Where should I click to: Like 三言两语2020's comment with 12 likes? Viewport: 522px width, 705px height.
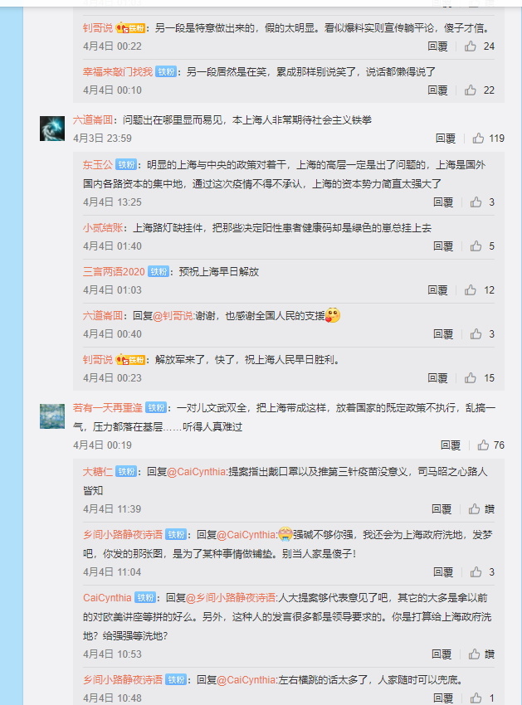[x=480, y=290]
